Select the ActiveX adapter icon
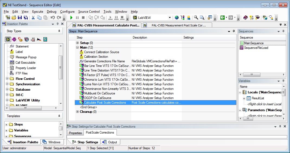 pyautogui.click(x=33, y=39)
